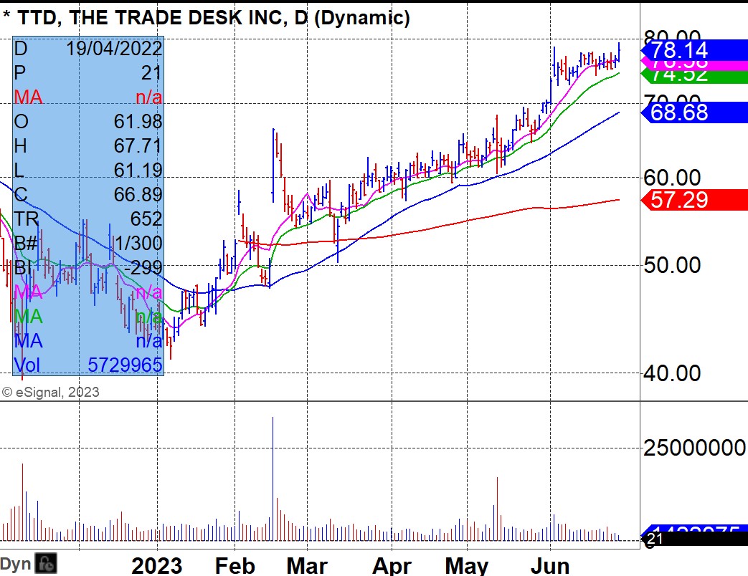The width and height of the screenshot is (748, 576).
Task: Click the P value 21 in data panel
Action: [x=152, y=73]
